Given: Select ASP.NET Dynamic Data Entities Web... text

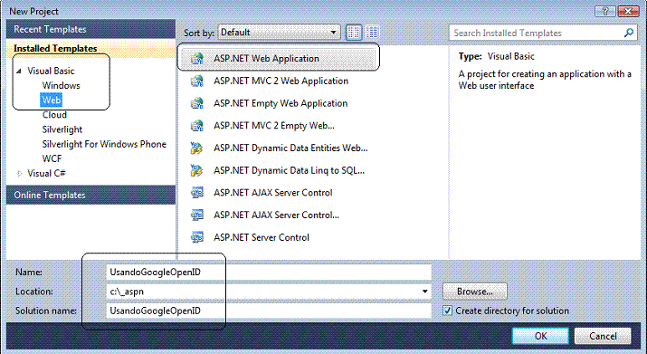Looking at the screenshot, I should (290, 148).
